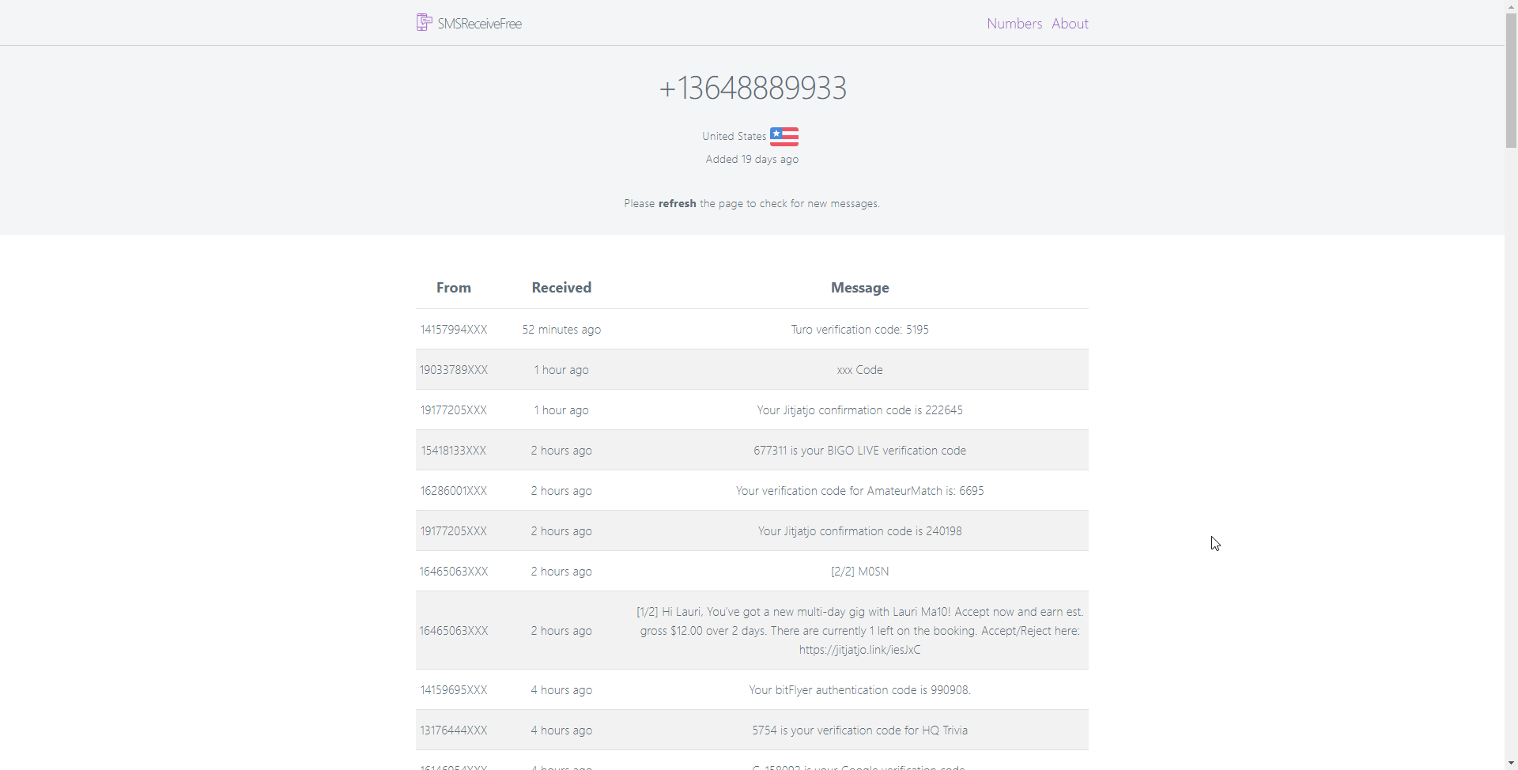Image resolution: width=1518 pixels, height=770 pixels.
Task: Open the Numbers page
Action: pos(1014,23)
